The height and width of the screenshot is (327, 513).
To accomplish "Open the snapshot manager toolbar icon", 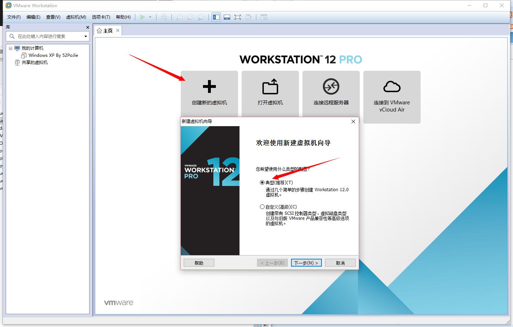I will pyautogui.click(x=202, y=17).
